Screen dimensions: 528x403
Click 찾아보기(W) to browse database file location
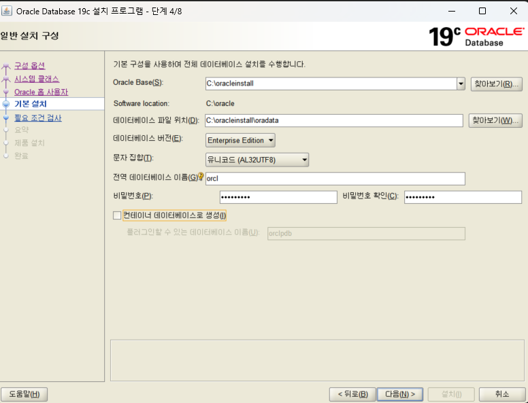(495, 120)
